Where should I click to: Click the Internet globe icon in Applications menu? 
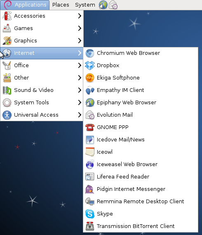[7, 53]
